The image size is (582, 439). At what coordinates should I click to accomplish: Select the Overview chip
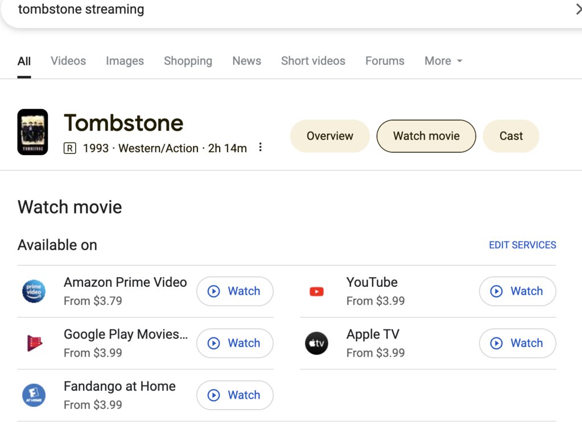tap(329, 136)
